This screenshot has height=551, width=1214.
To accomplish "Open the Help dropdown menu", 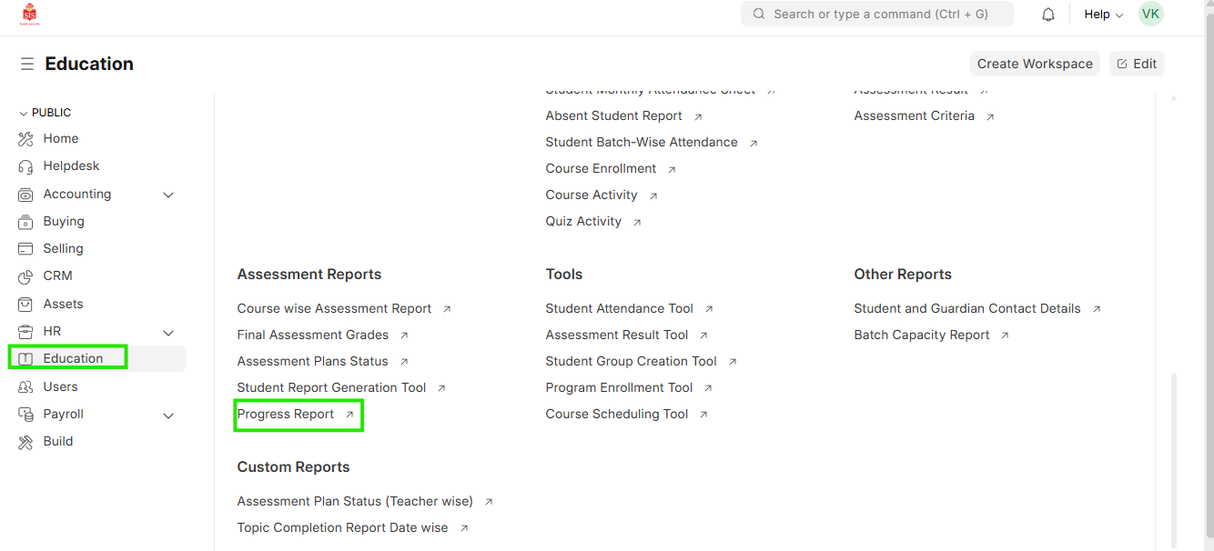I will tap(1103, 15).
